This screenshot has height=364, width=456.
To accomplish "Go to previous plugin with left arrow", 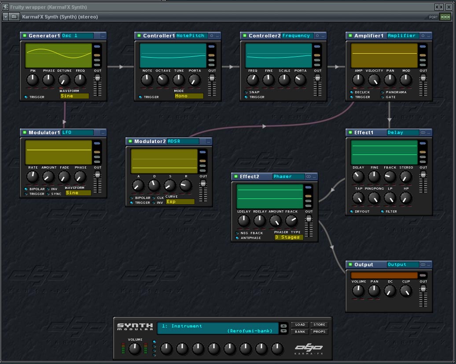I will coord(437,7).
